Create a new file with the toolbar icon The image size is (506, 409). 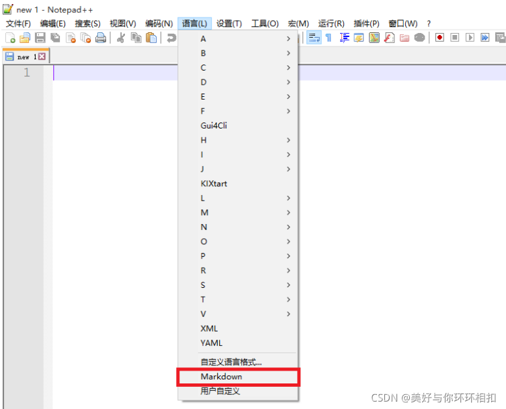coord(10,38)
